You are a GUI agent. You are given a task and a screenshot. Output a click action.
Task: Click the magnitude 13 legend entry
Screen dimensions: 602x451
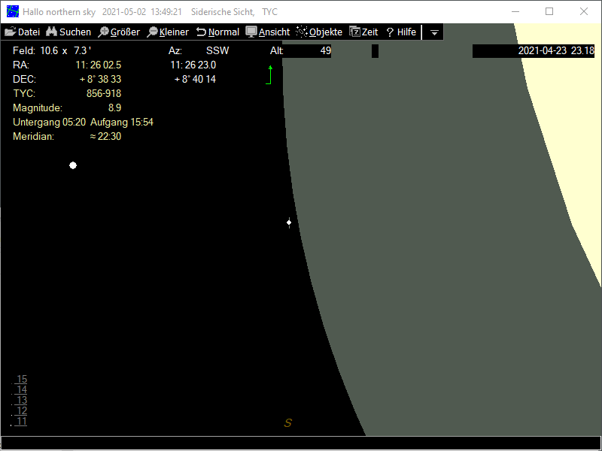(x=22, y=400)
